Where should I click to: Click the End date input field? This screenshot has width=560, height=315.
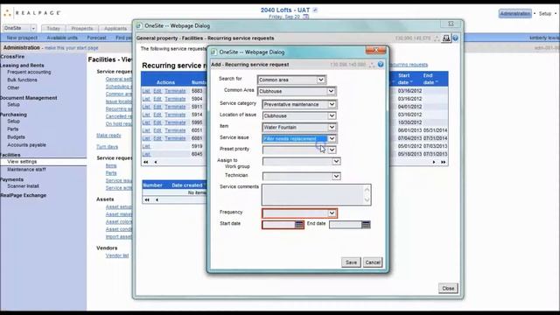pos(346,225)
